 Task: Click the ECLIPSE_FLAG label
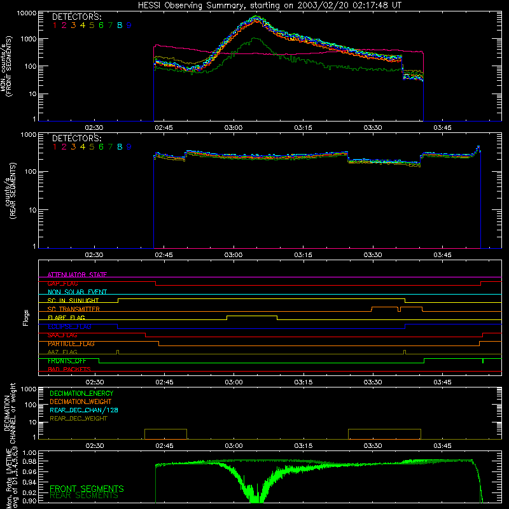tap(69, 326)
